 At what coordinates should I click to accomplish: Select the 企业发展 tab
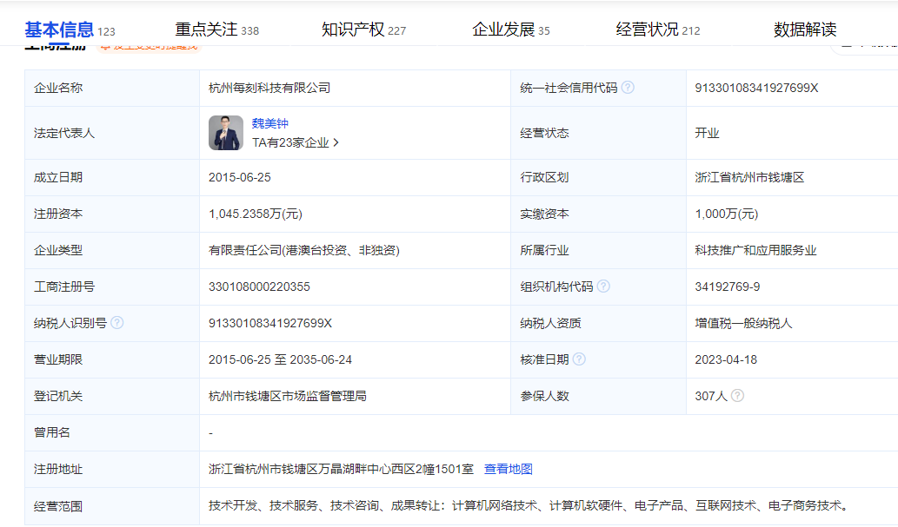click(511, 30)
